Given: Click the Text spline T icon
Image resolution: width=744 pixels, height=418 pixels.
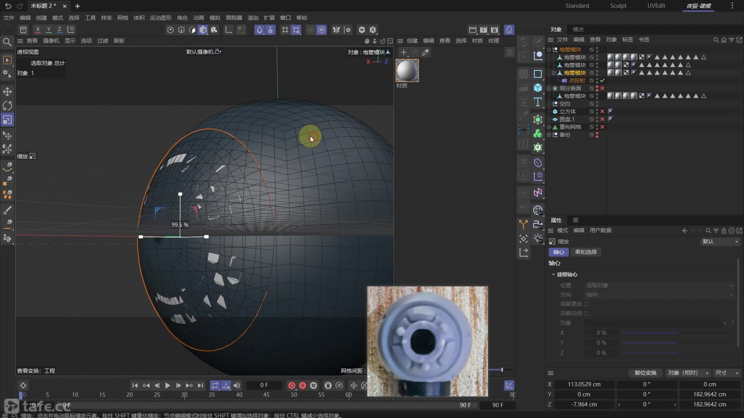Looking at the screenshot, I should [x=538, y=102].
